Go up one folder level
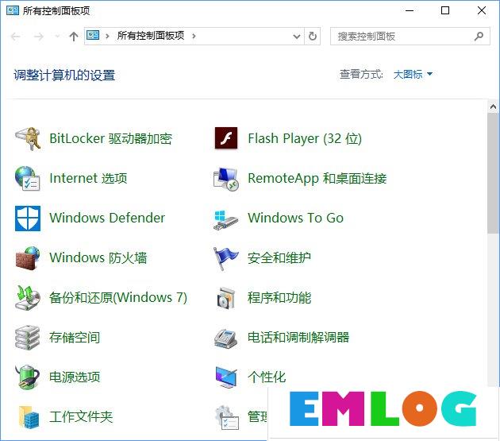 [x=74, y=37]
